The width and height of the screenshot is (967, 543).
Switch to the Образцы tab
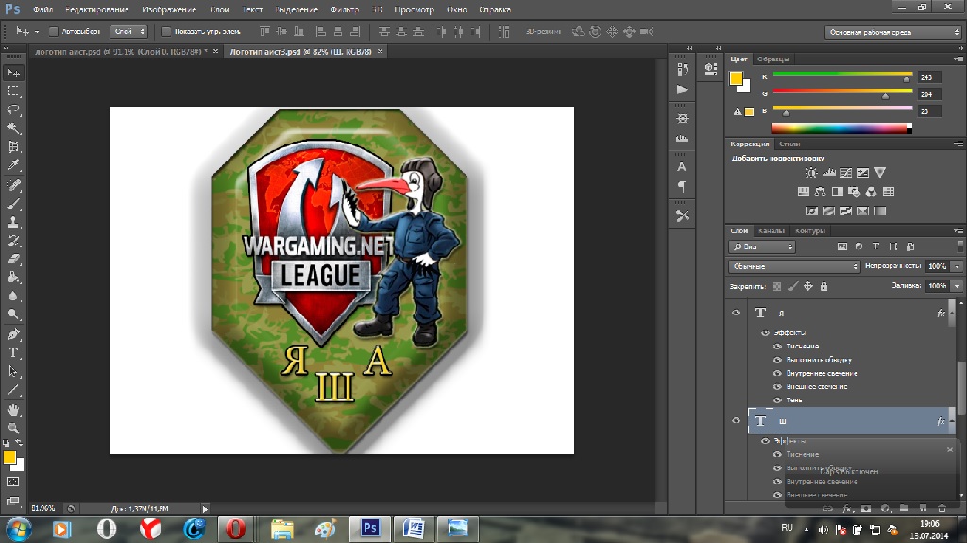[773, 59]
